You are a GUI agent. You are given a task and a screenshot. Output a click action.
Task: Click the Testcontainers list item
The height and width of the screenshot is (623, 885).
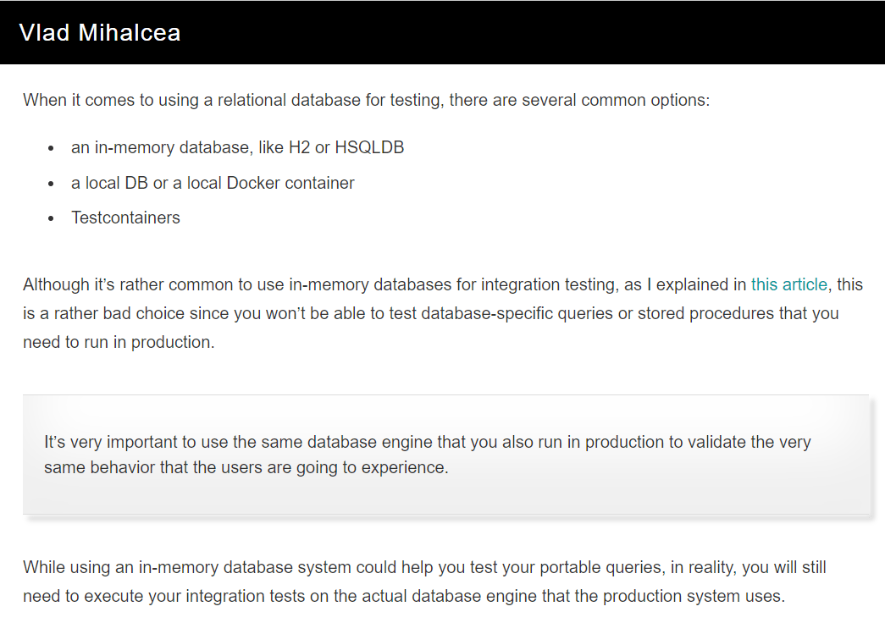tap(125, 218)
